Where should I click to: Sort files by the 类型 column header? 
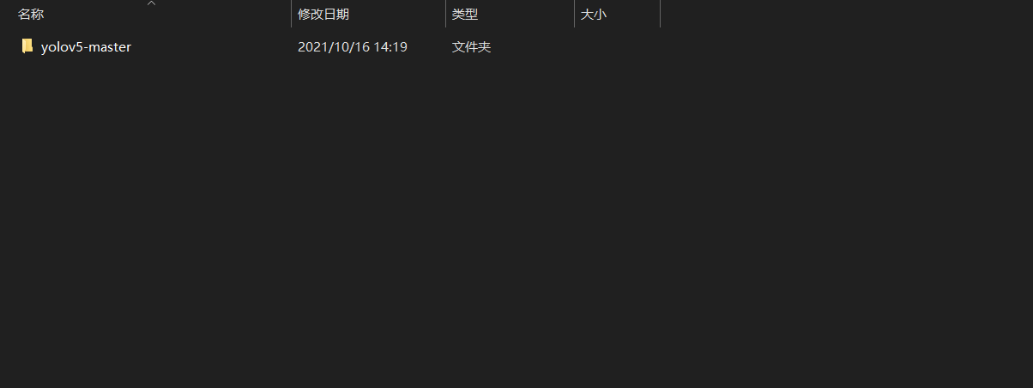pyautogui.click(x=510, y=15)
